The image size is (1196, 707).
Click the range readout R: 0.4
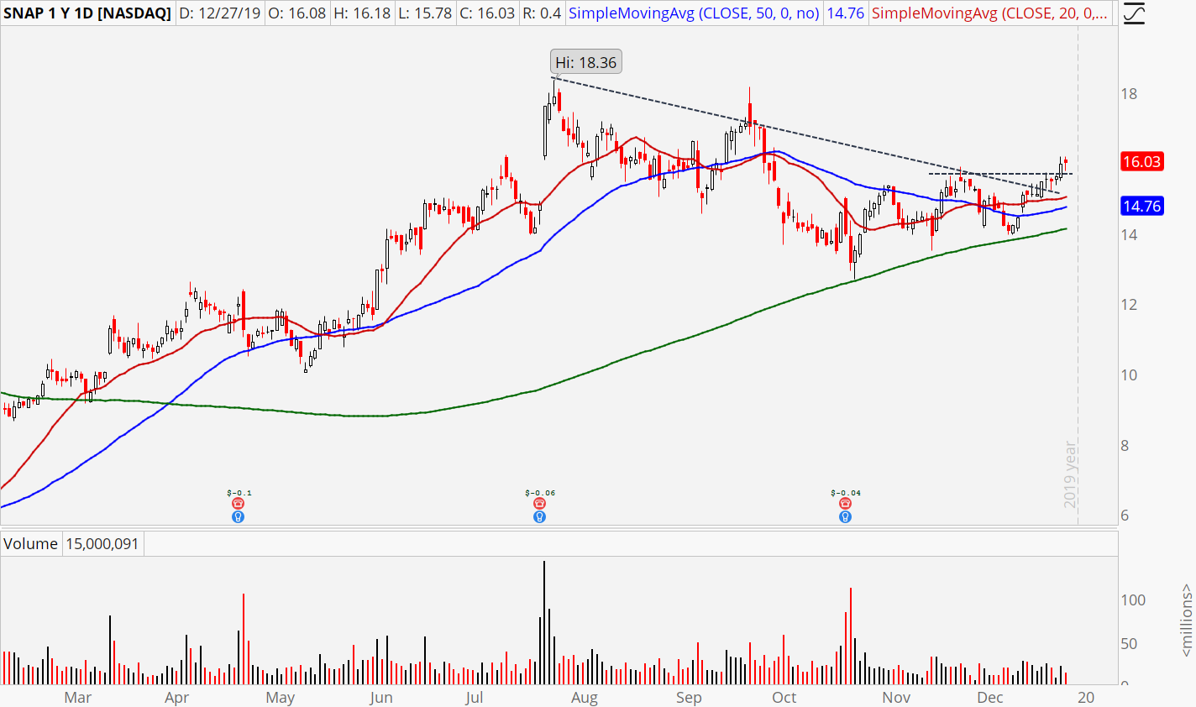[x=542, y=13]
